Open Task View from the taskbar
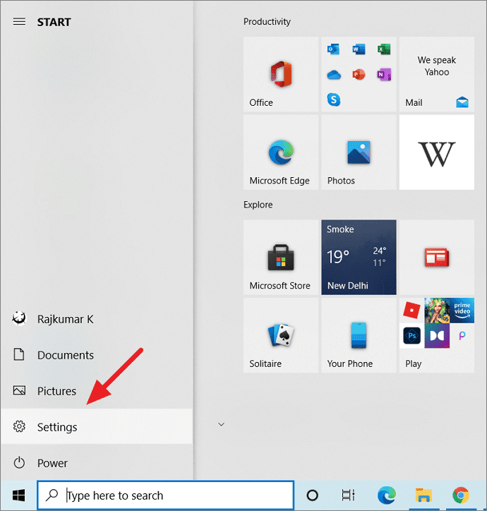The height and width of the screenshot is (511, 487). pyautogui.click(x=348, y=495)
